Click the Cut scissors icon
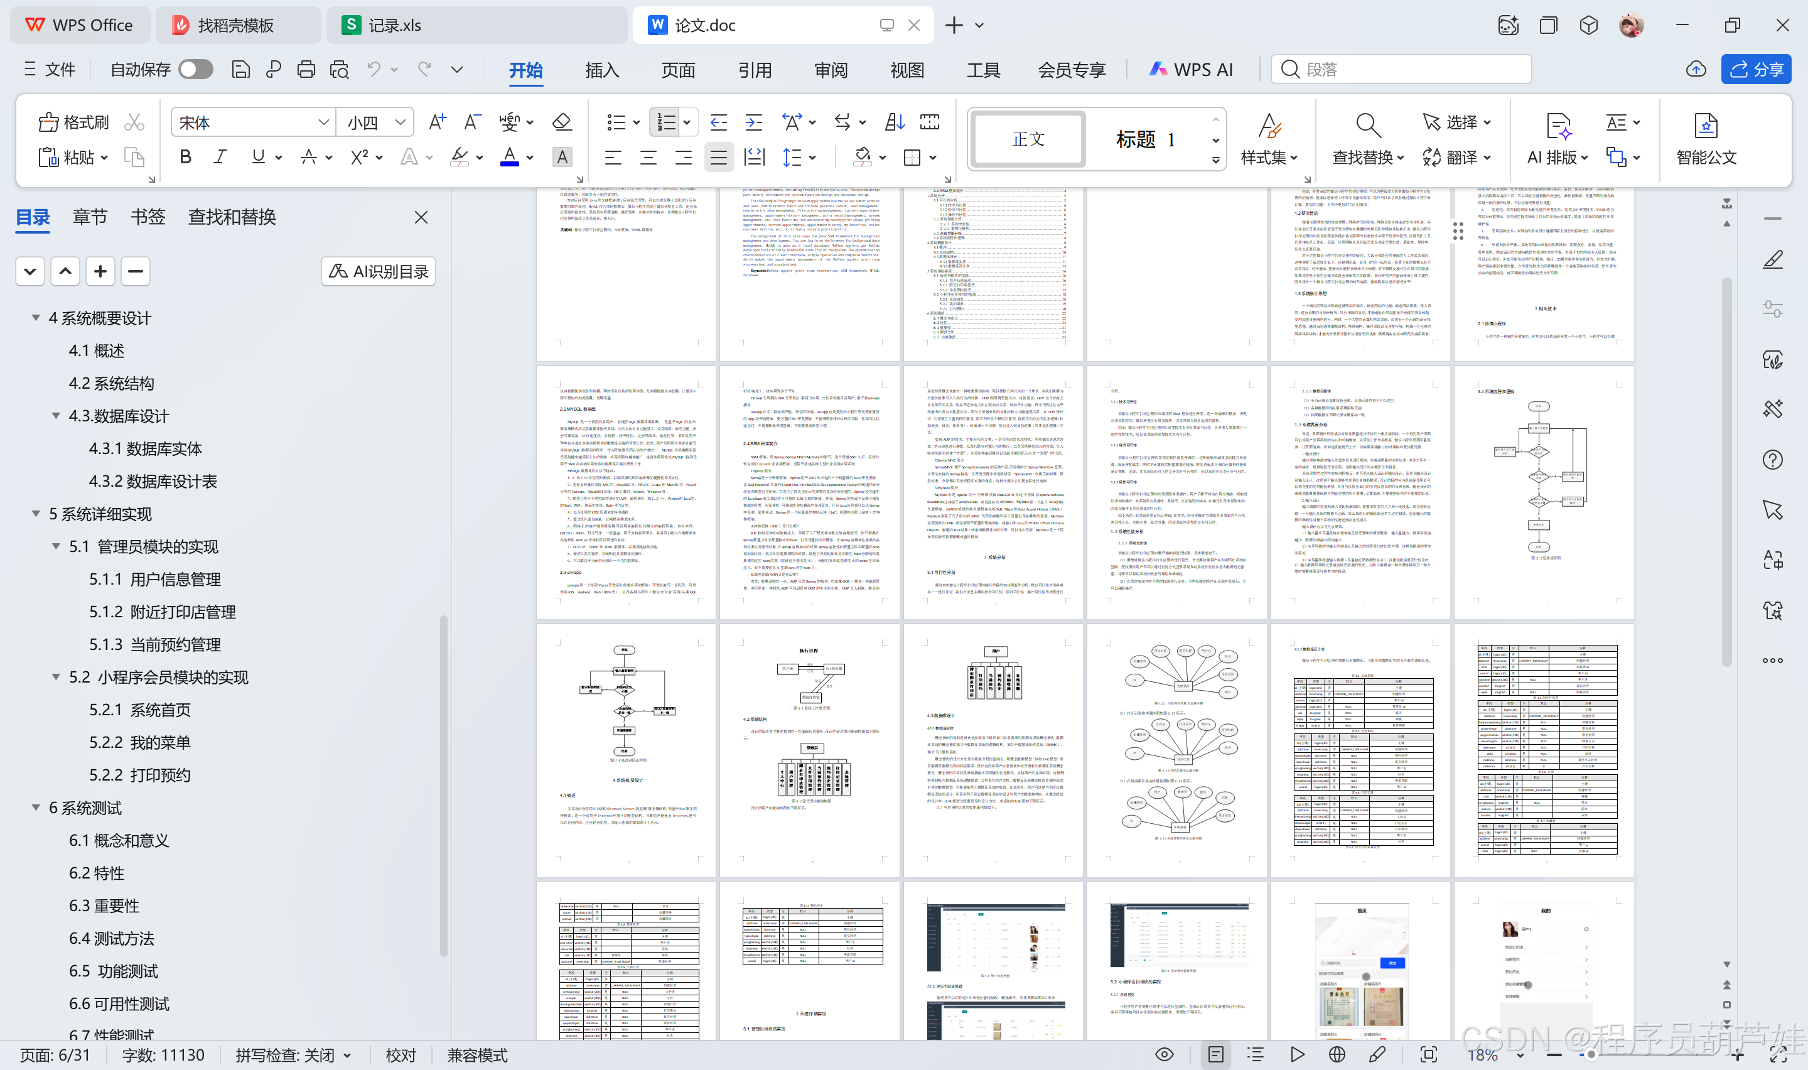The width and height of the screenshot is (1808, 1070). 134,122
